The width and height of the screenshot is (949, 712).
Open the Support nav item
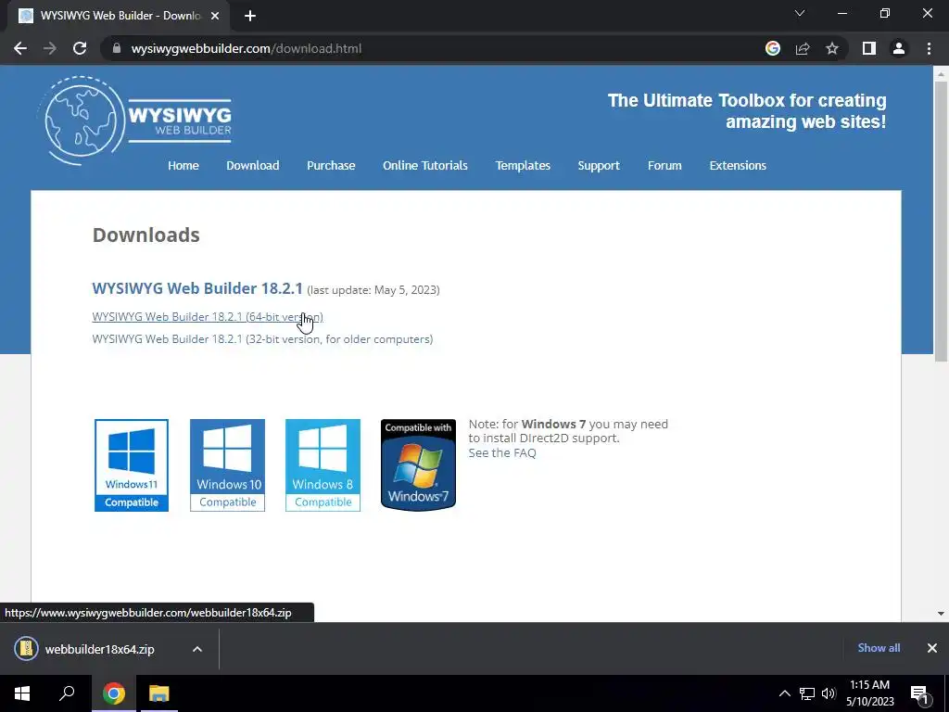coord(599,165)
